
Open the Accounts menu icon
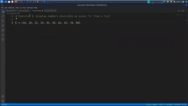pos(3,96)
